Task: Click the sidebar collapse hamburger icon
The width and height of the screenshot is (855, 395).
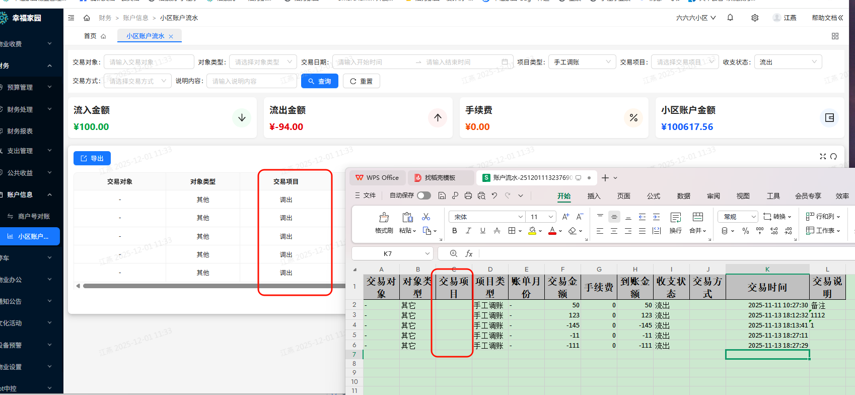Action: tap(71, 18)
